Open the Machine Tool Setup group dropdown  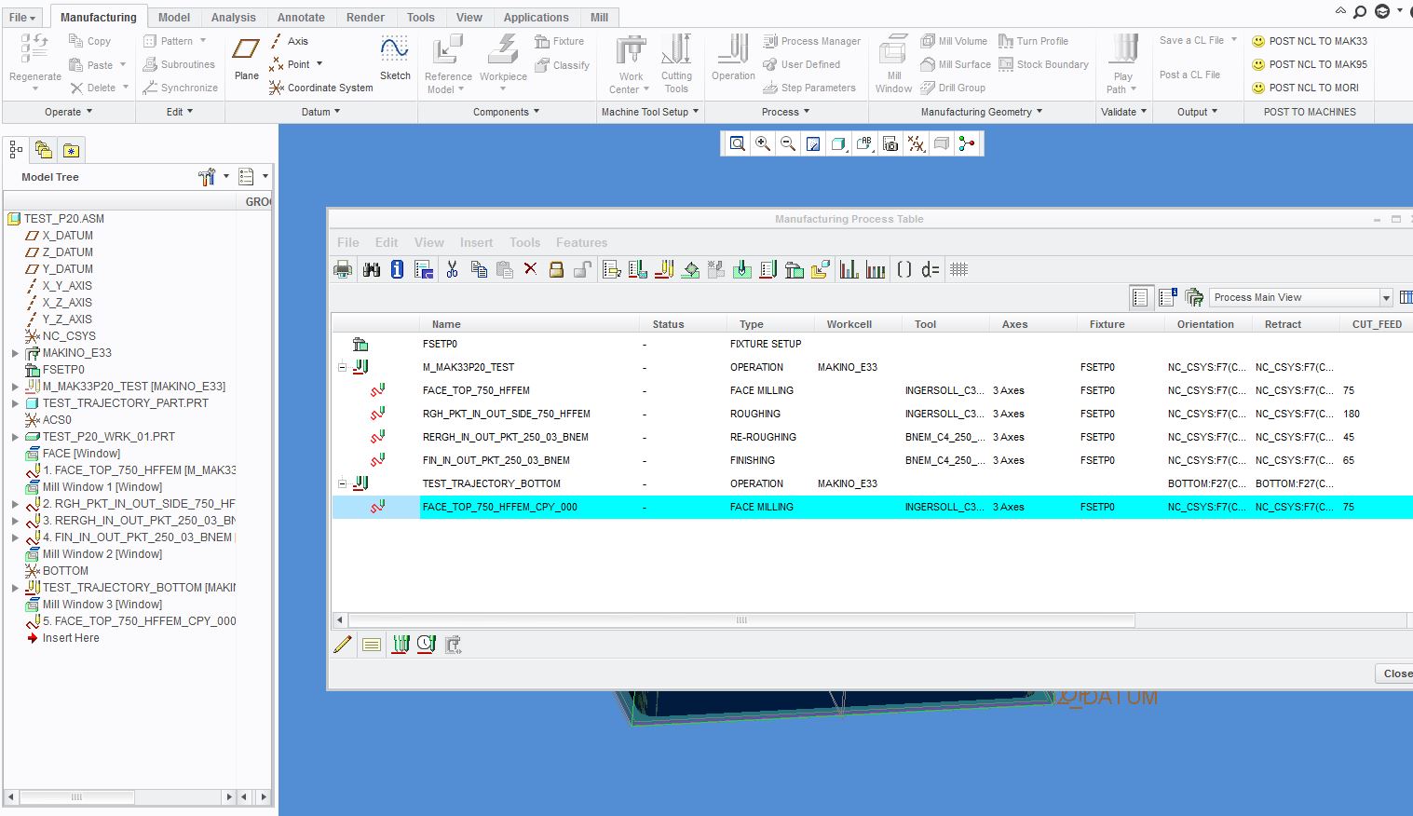(x=650, y=112)
